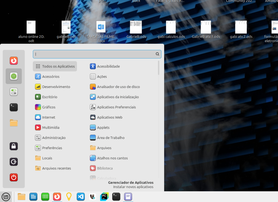The height and width of the screenshot is (202, 278).
Task: Launch PyCharm from the taskbar
Action: tap(104, 197)
